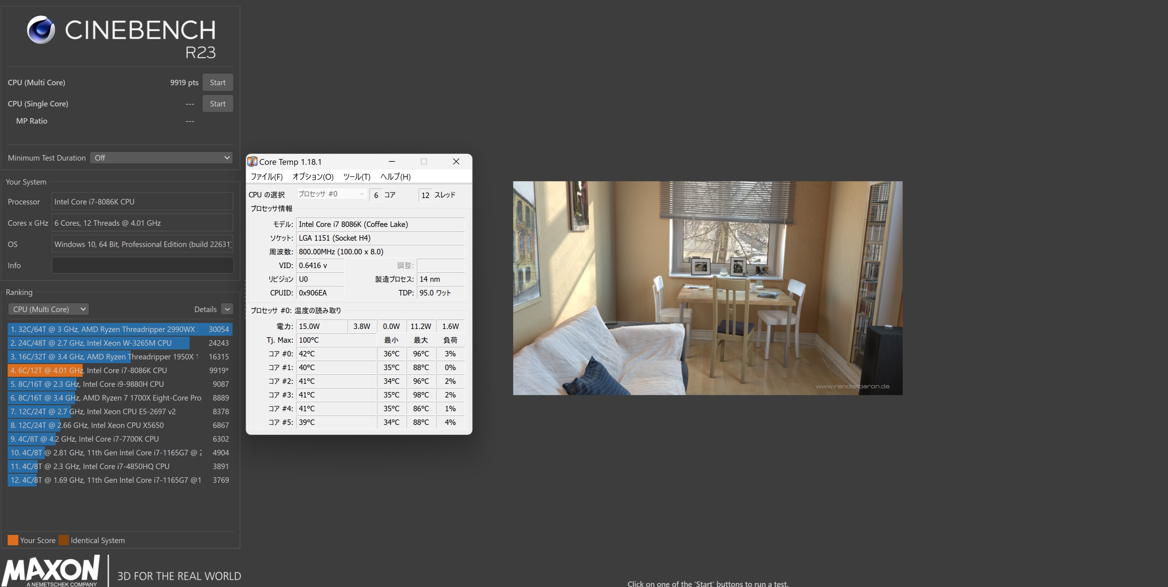Open the オプション(O) menu in Core Temp
Screen dimensions: 1168x587
coord(313,177)
